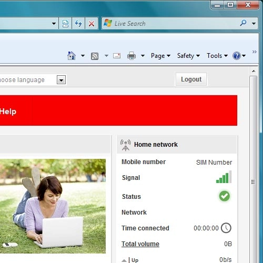Open the Tools menu
The width and height of the screenshot is (263, 263).
217,56
